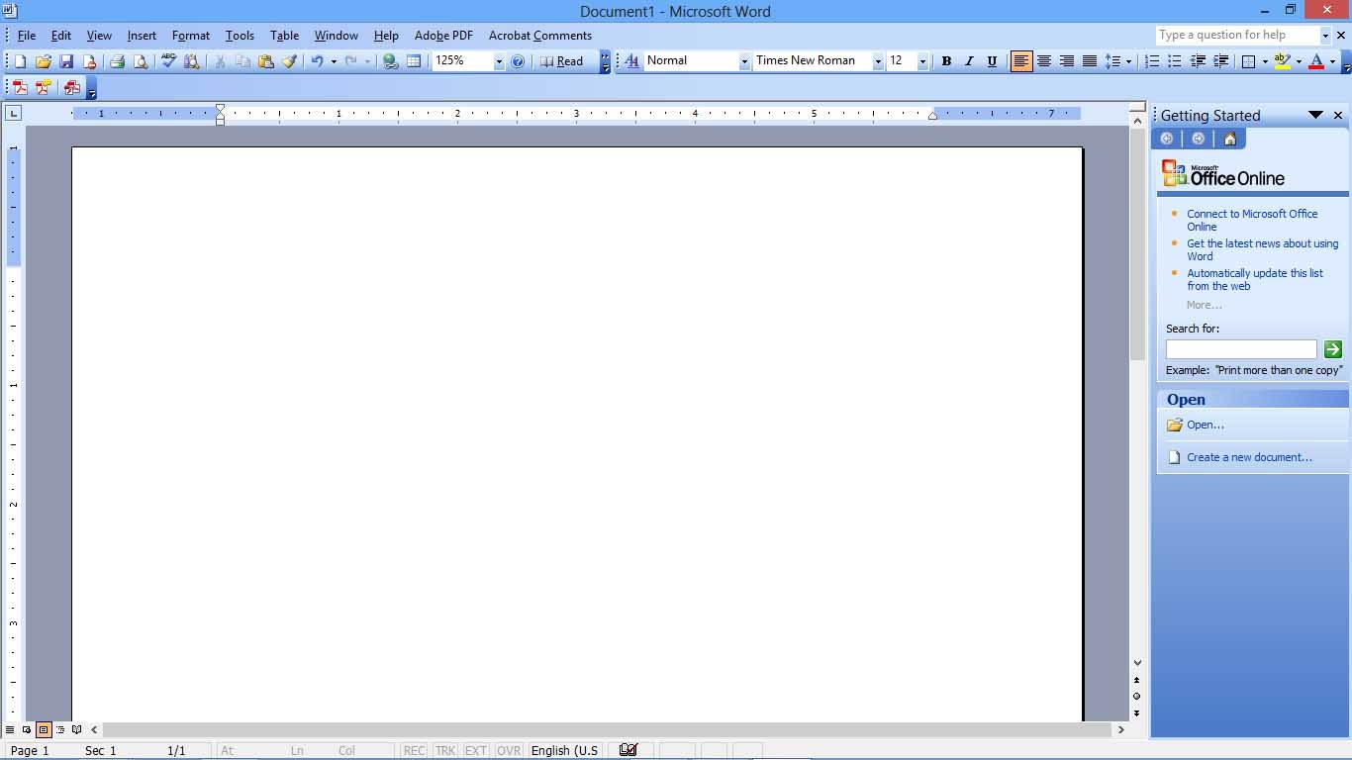This screenshot has width=1352, height=760.
Task: Click the Insert Table icon
Action: point(414,60)
